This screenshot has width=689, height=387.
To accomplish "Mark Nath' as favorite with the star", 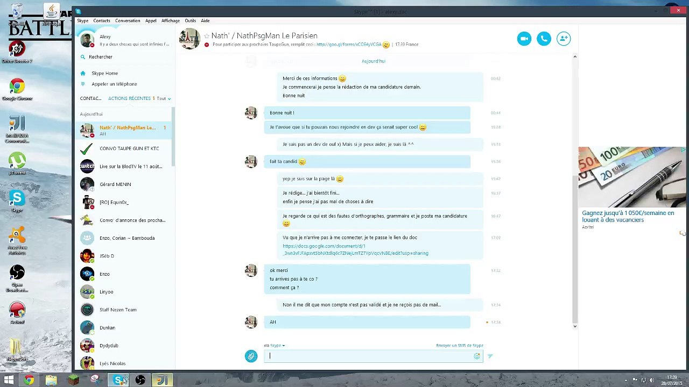I will click(x=206, y=36).
